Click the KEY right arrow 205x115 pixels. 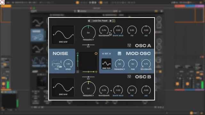tap(110, 54)
